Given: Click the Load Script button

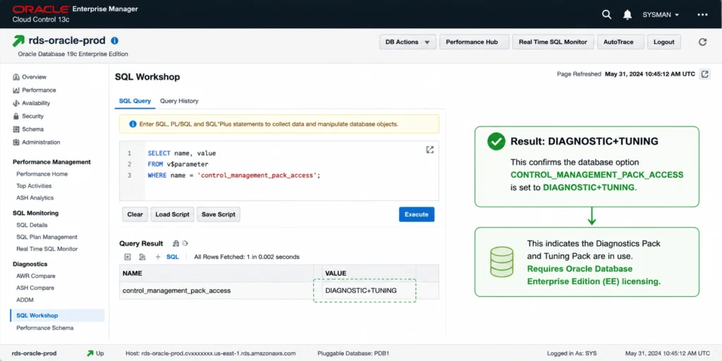Looking at the screenshot, I should pyautogui.click(x=172, y=214).
